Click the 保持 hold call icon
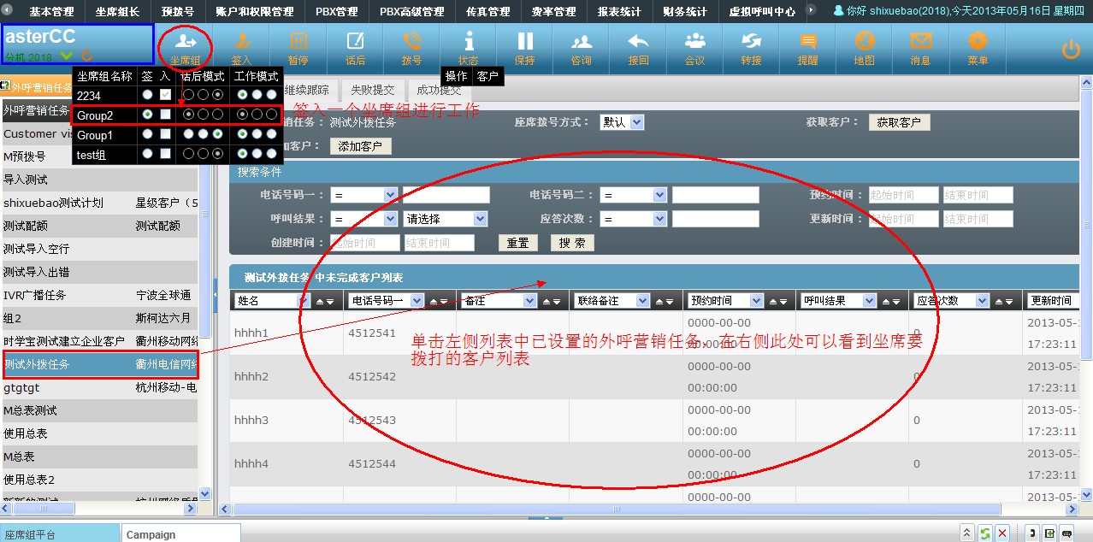The height and width of the screenshot is (542, 1093). [524, 46]
